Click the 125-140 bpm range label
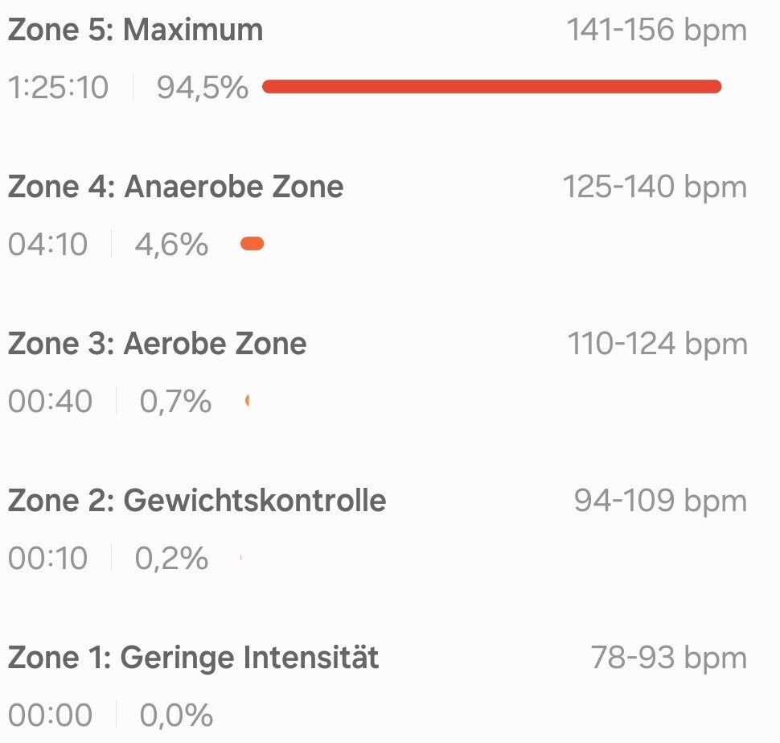 [654, 187]
